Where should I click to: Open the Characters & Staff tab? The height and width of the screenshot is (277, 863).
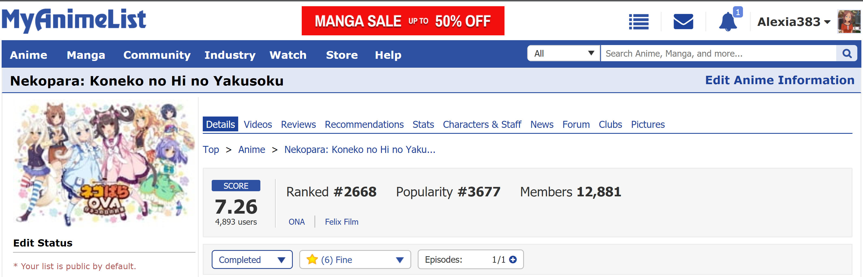coord(482,125)
